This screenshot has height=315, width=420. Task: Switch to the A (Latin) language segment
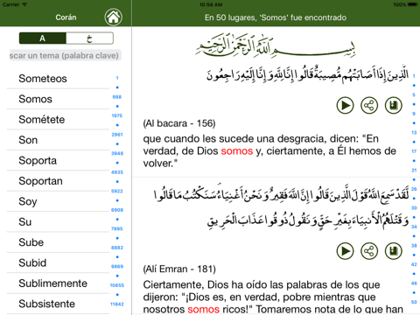tap(43, 38)
